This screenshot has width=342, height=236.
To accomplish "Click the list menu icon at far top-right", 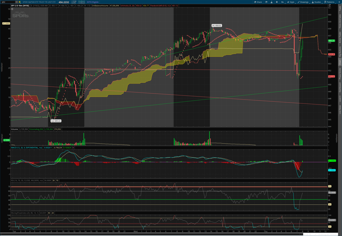I will [x=339, y=2].
